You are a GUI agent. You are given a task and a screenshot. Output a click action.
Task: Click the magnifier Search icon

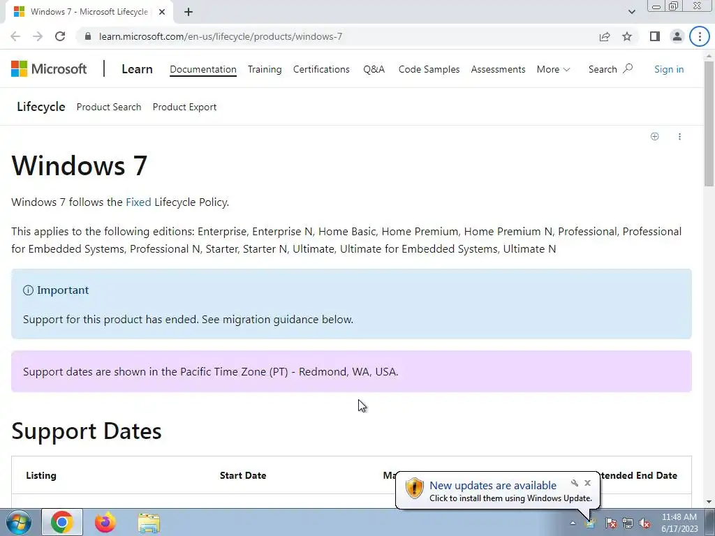pyautogui.click(x=628, y=68)
